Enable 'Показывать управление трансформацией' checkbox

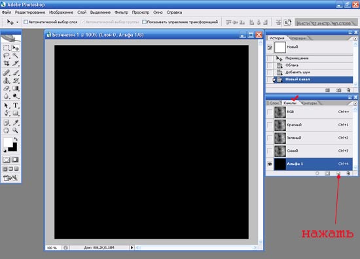tap(144, 22)
